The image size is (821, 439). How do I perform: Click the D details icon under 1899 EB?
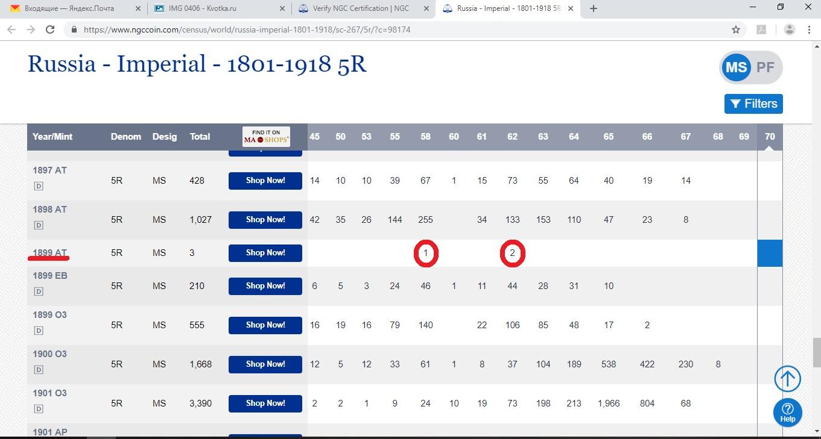(x=38, y=291)
